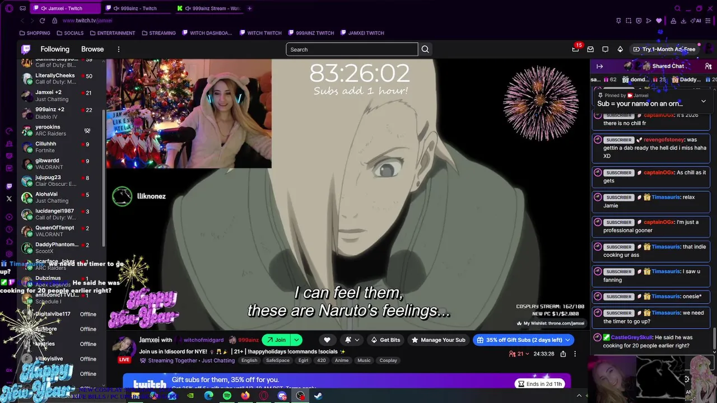Open the ENTERTAINMENT bookmarks folder

[112, 33]
